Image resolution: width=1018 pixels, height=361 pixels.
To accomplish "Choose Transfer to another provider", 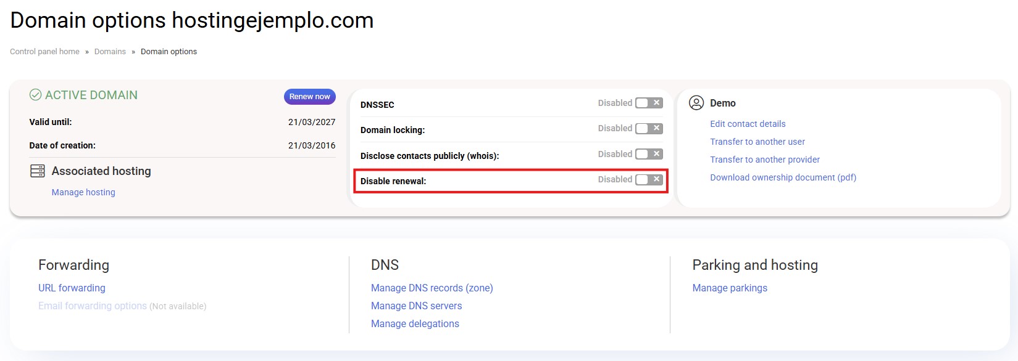I will click(x=765, y=160).
